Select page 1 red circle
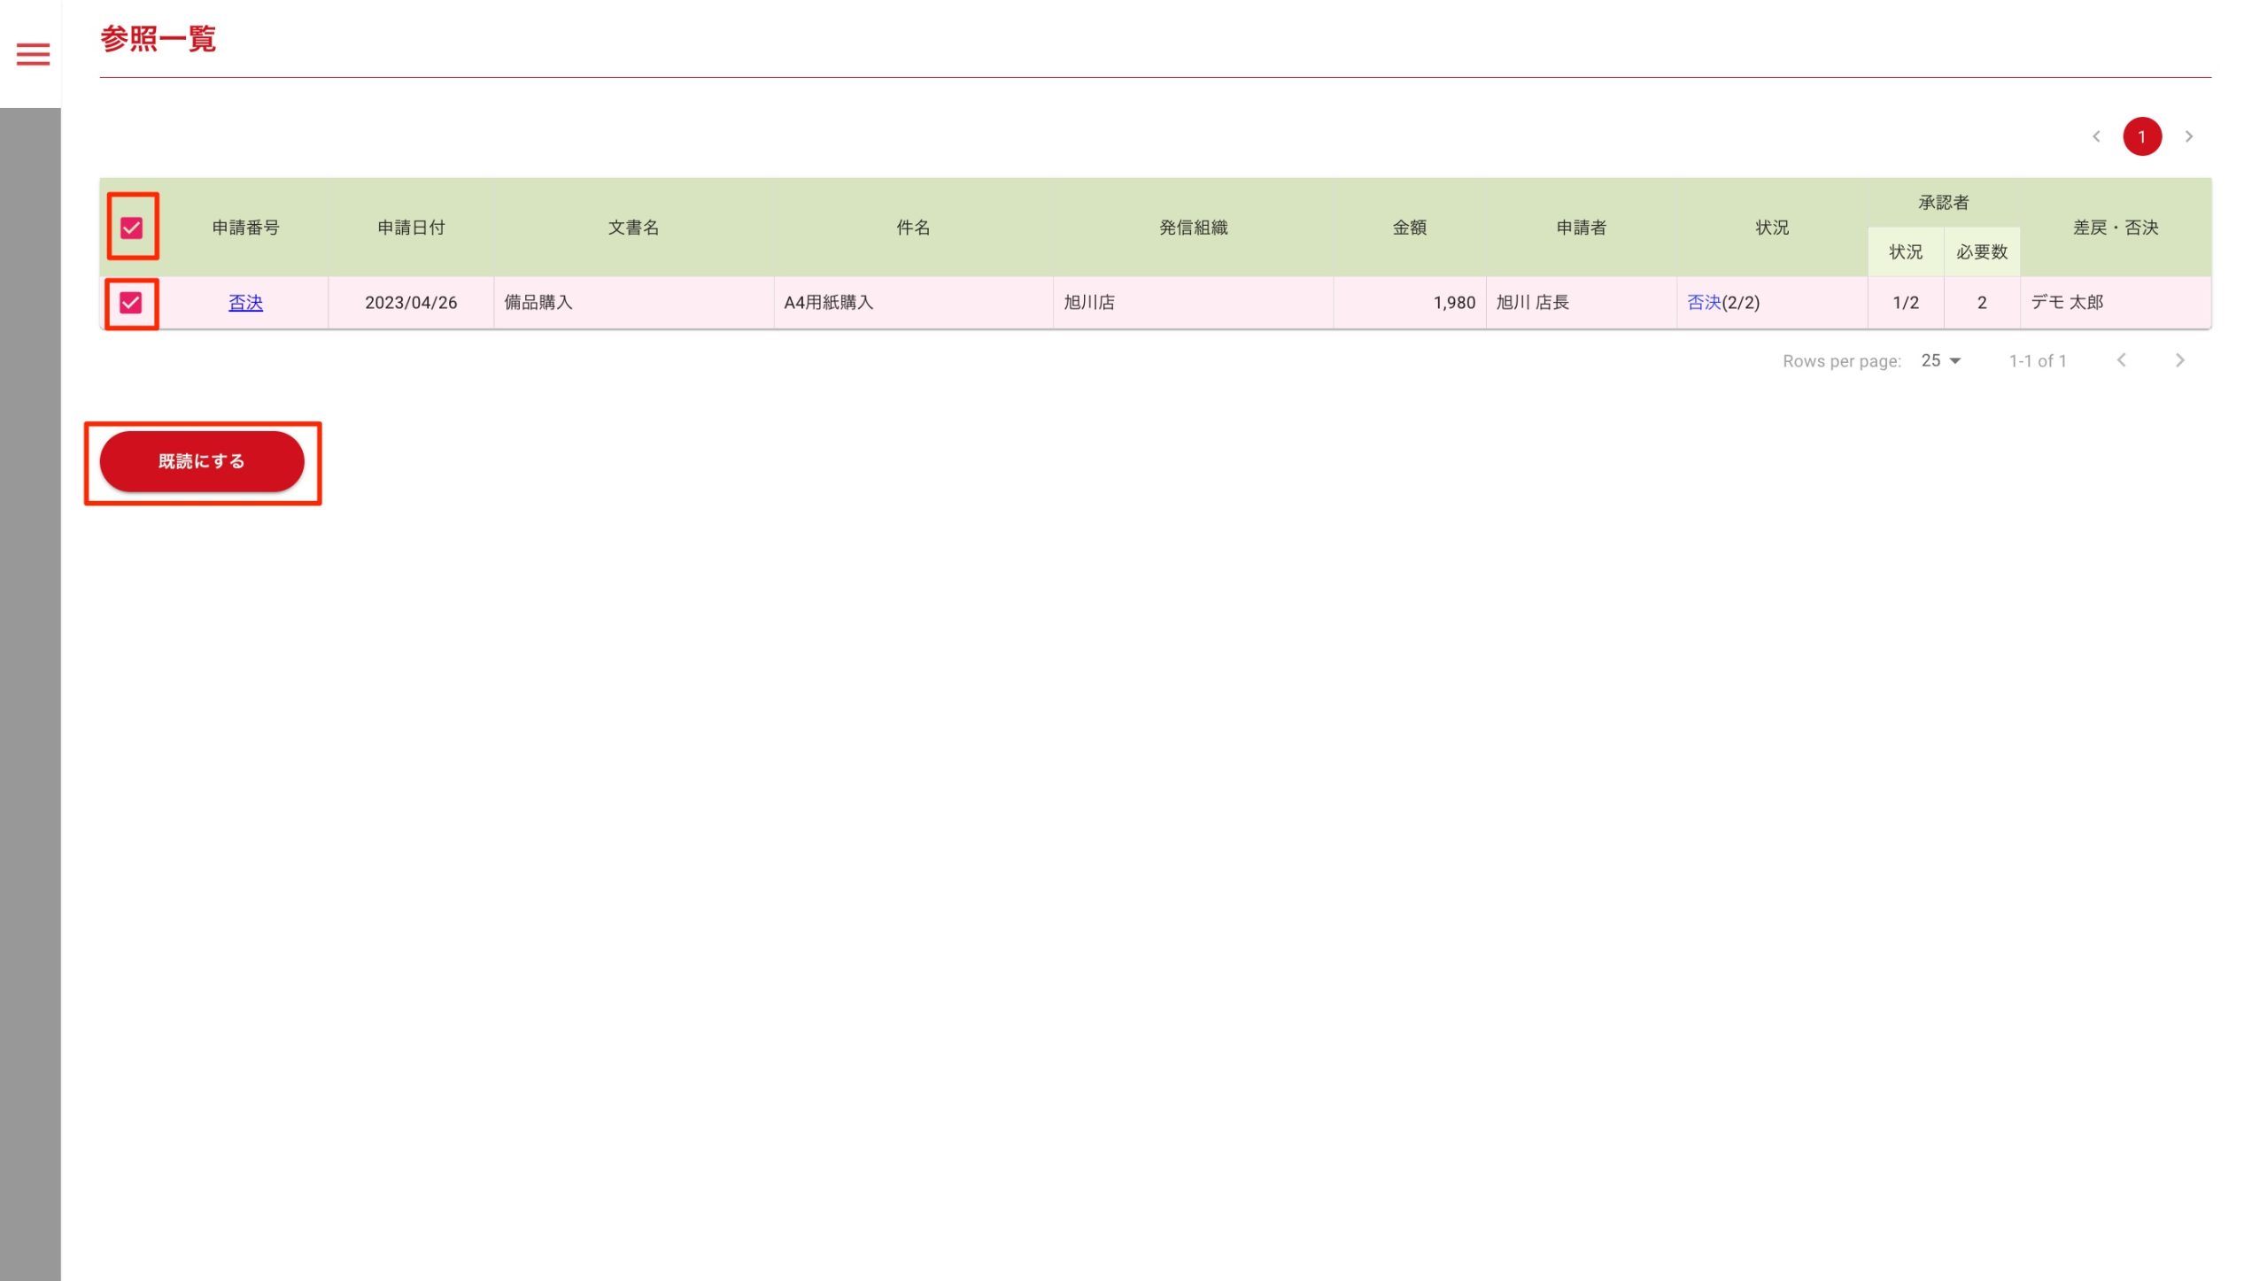 click(2142, 136)
